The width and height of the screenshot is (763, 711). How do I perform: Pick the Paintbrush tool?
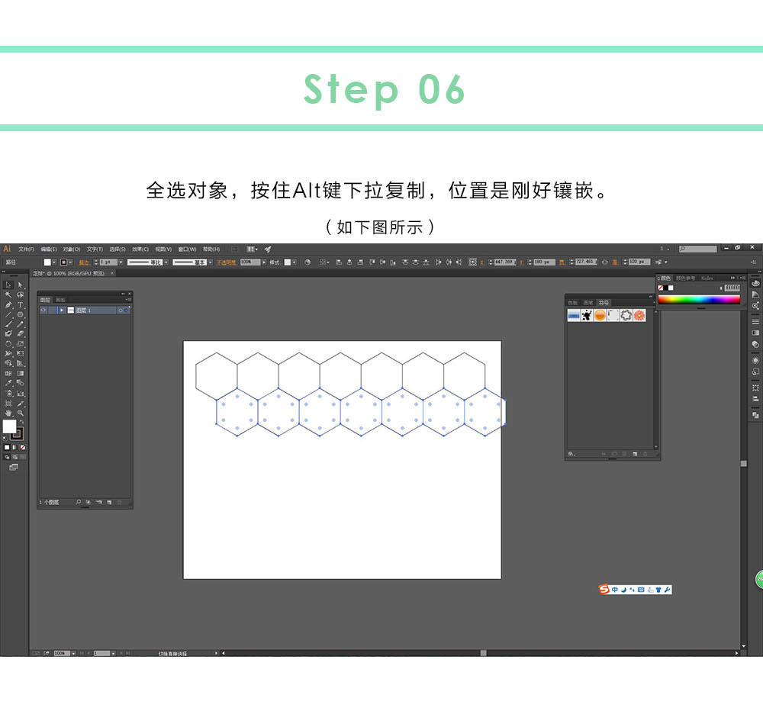coord(8,324)
